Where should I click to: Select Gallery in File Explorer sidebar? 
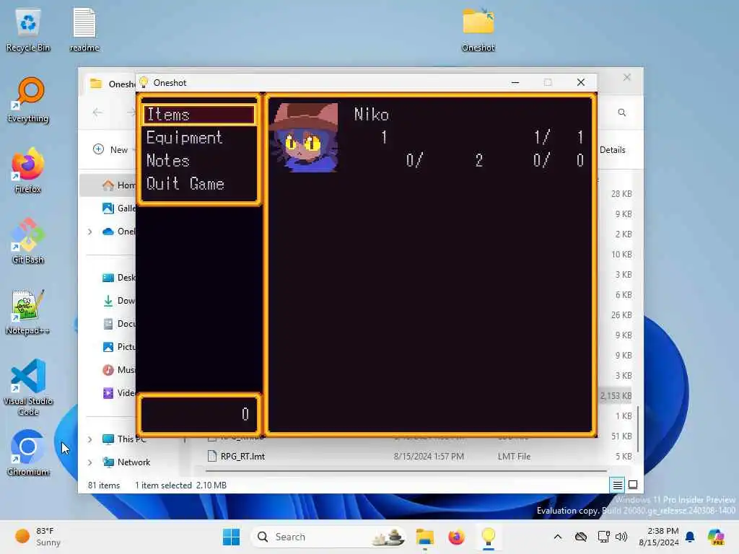119,208
